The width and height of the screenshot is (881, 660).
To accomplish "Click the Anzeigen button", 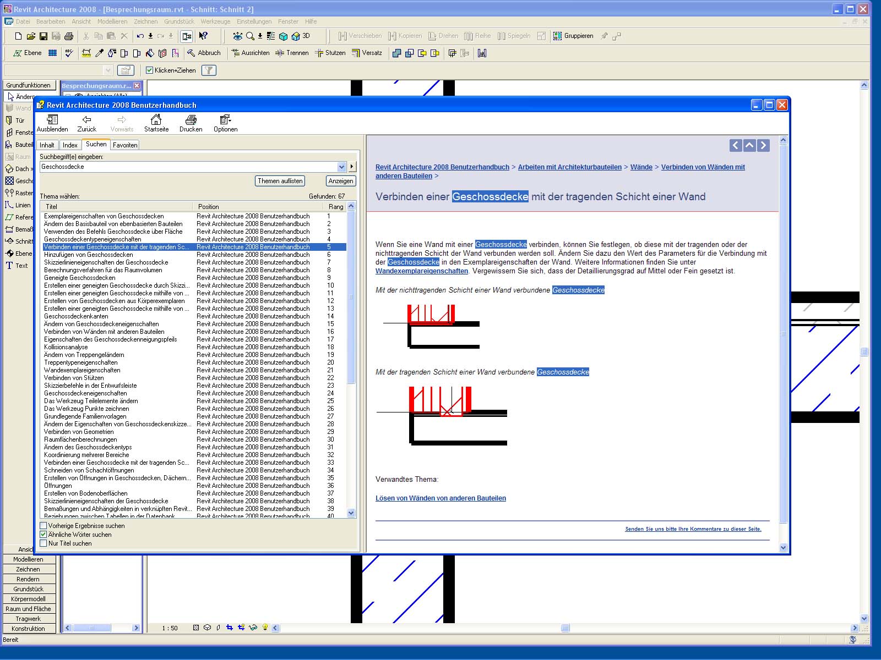I will [341, 181].
